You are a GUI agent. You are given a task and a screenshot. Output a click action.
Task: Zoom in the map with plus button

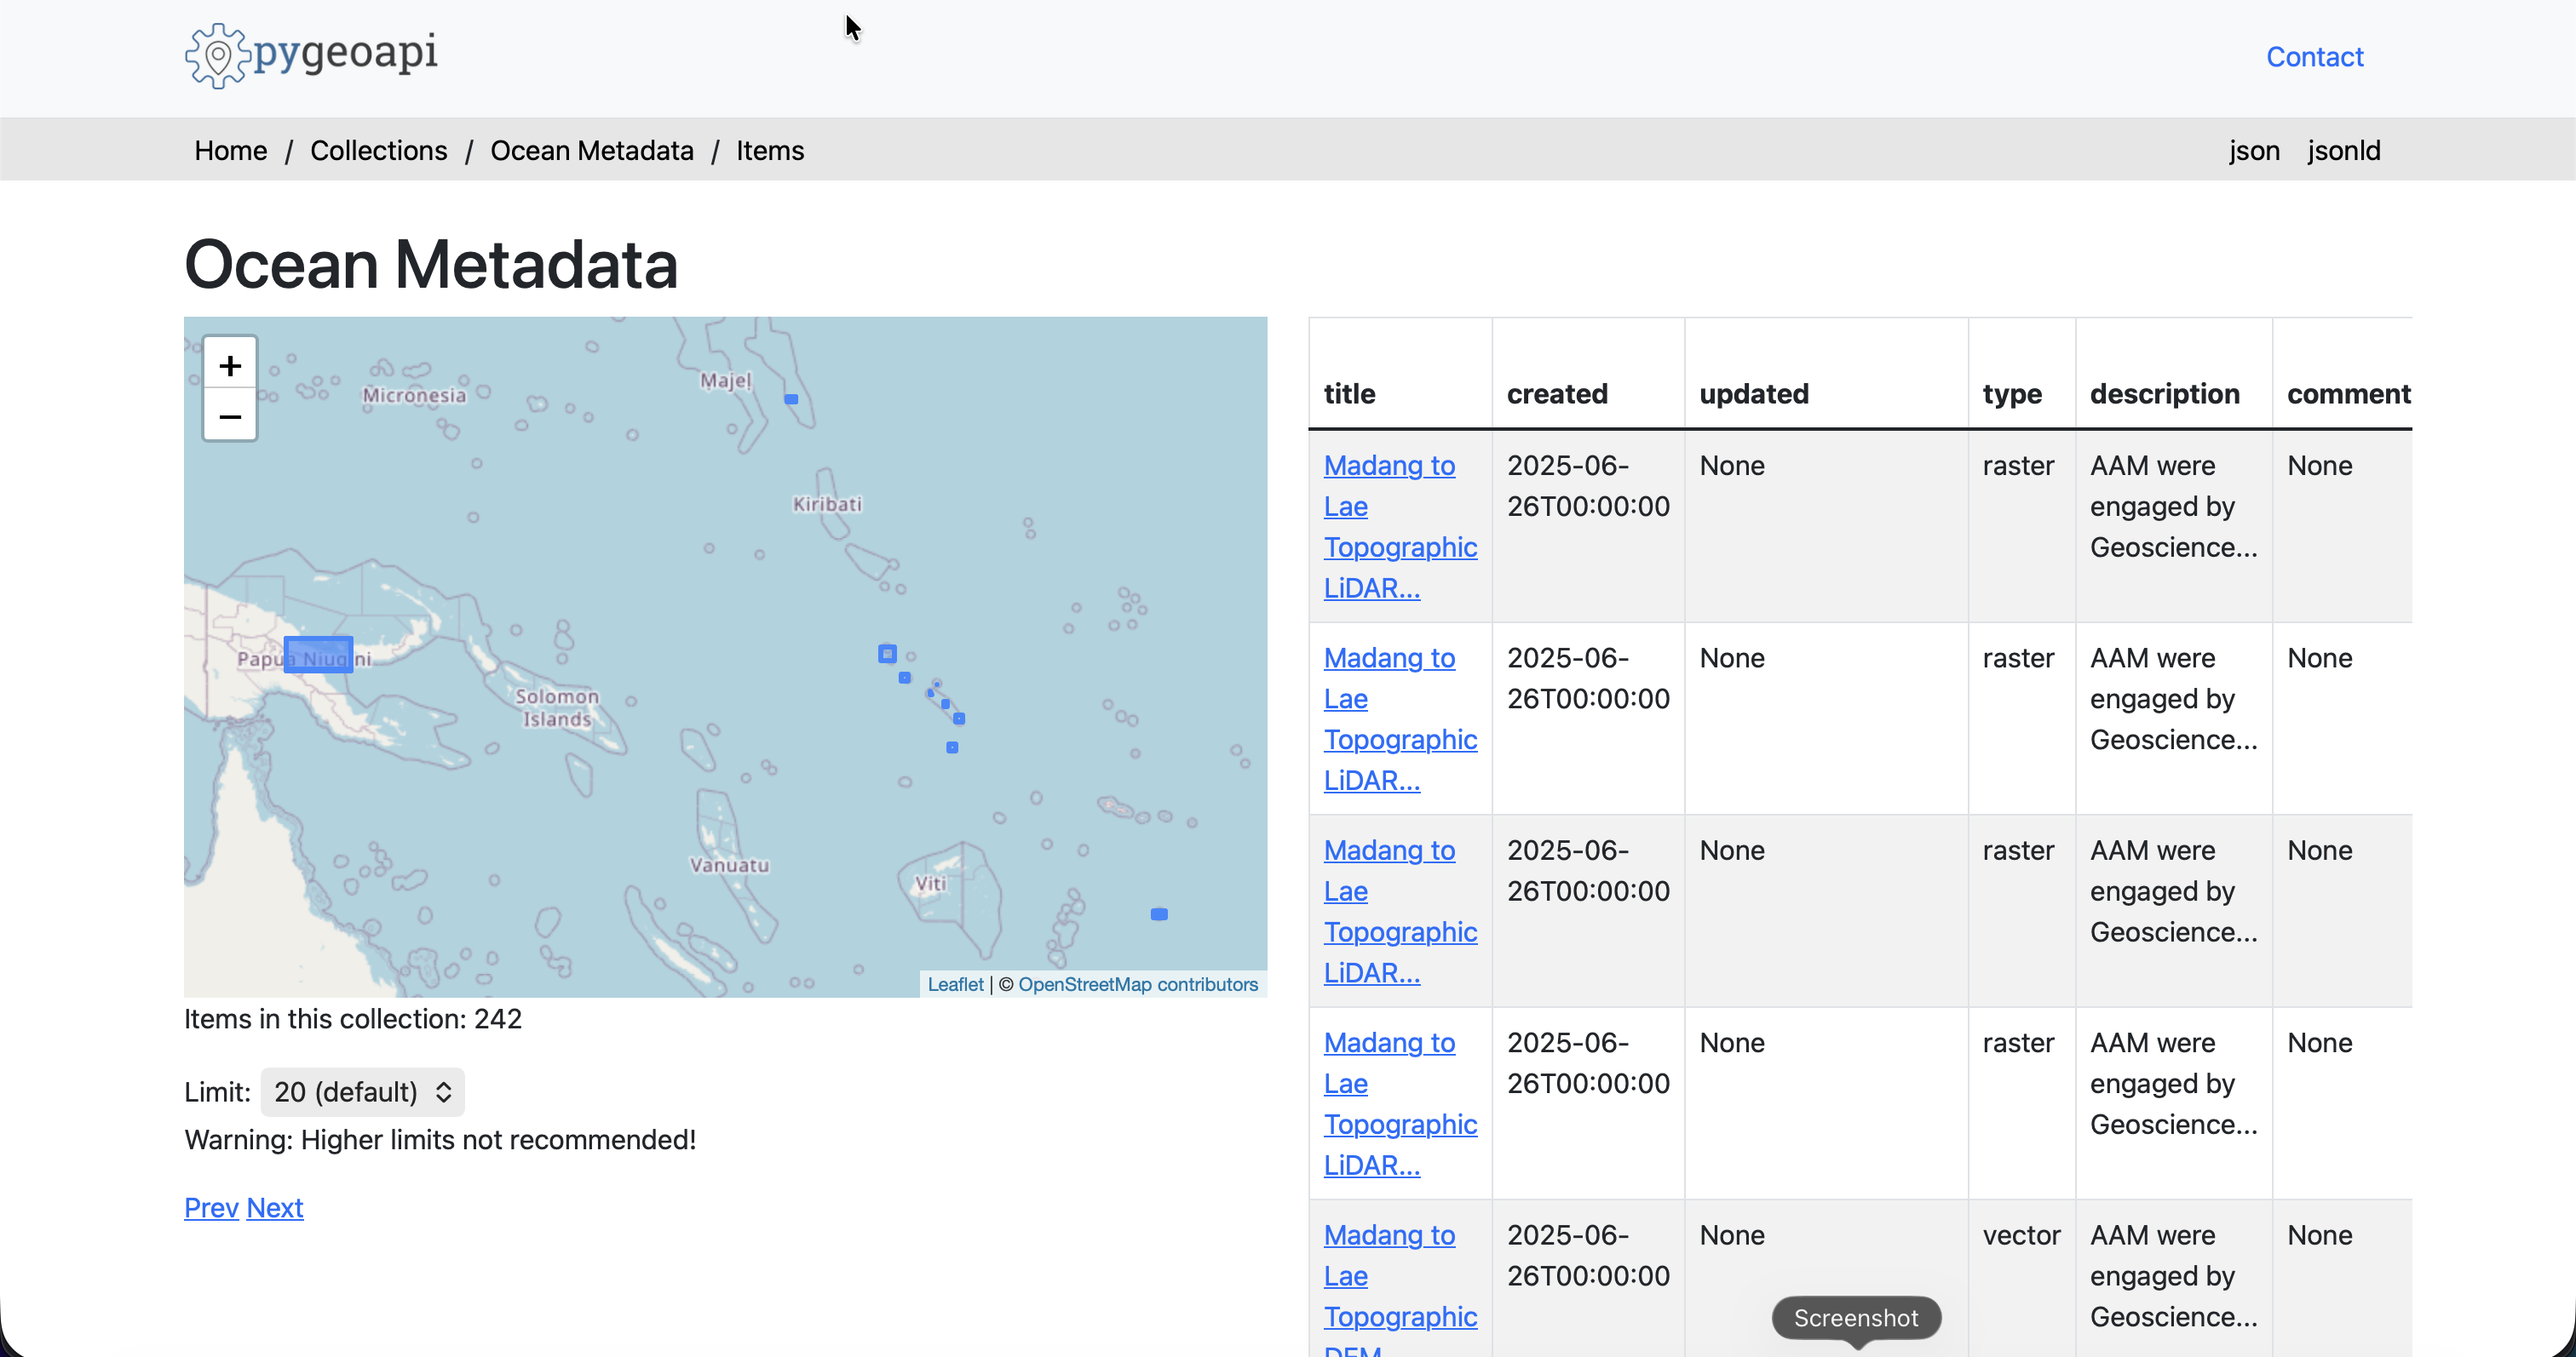click(230, 364)
